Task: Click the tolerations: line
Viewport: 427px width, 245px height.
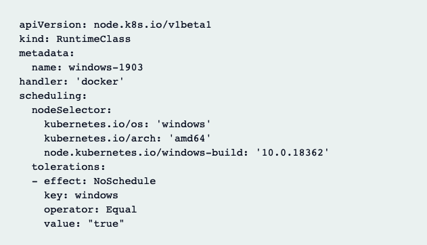Action: tap(68, 167)
